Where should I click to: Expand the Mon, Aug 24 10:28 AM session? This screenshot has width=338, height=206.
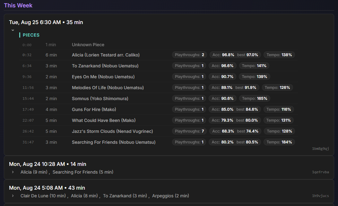pos(13,172)
